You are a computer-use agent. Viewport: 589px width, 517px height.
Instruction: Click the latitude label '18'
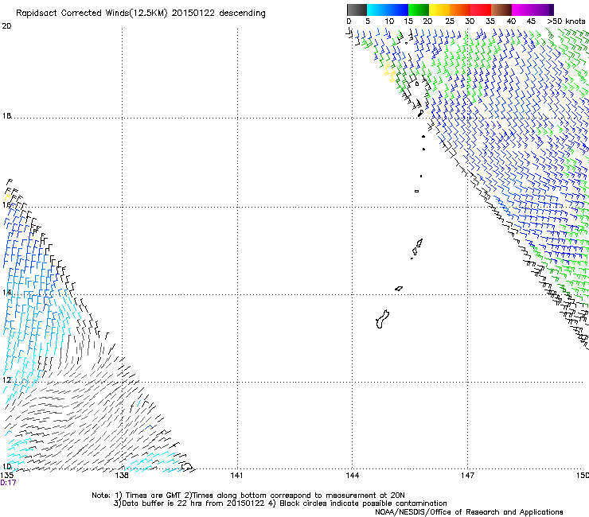(x=6, y=115)
